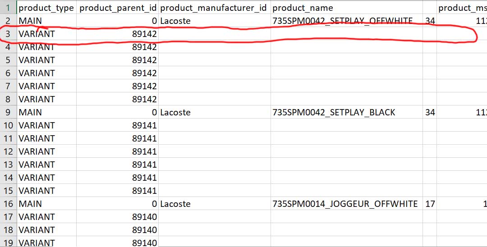Select row header 1
Image resolution: width=487 pixels, height=247 pixels.
[8, 8]
